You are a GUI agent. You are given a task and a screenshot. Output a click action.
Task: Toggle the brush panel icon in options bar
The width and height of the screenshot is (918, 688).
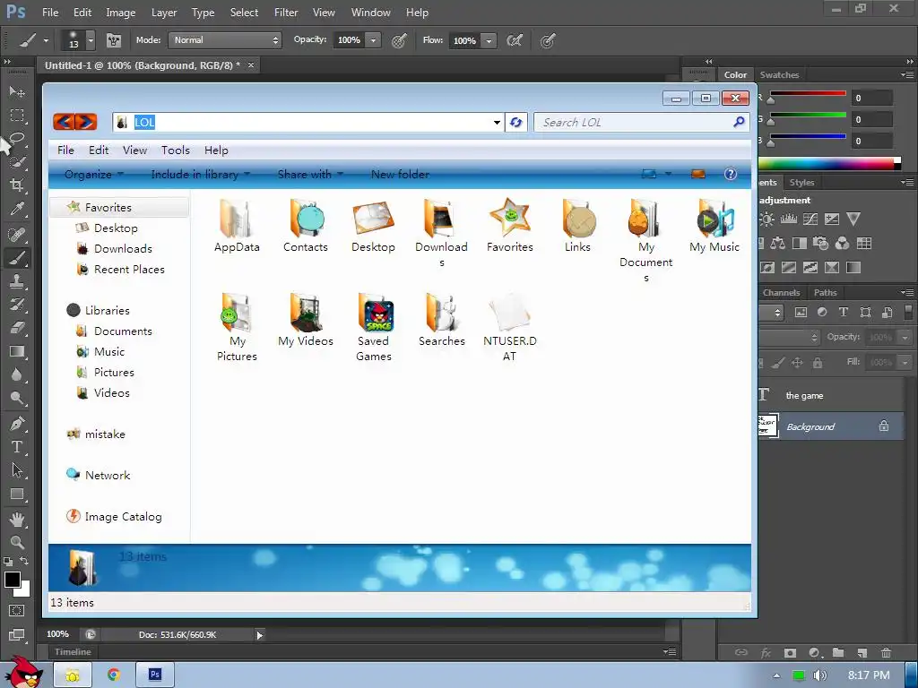[x=114, y=40]
